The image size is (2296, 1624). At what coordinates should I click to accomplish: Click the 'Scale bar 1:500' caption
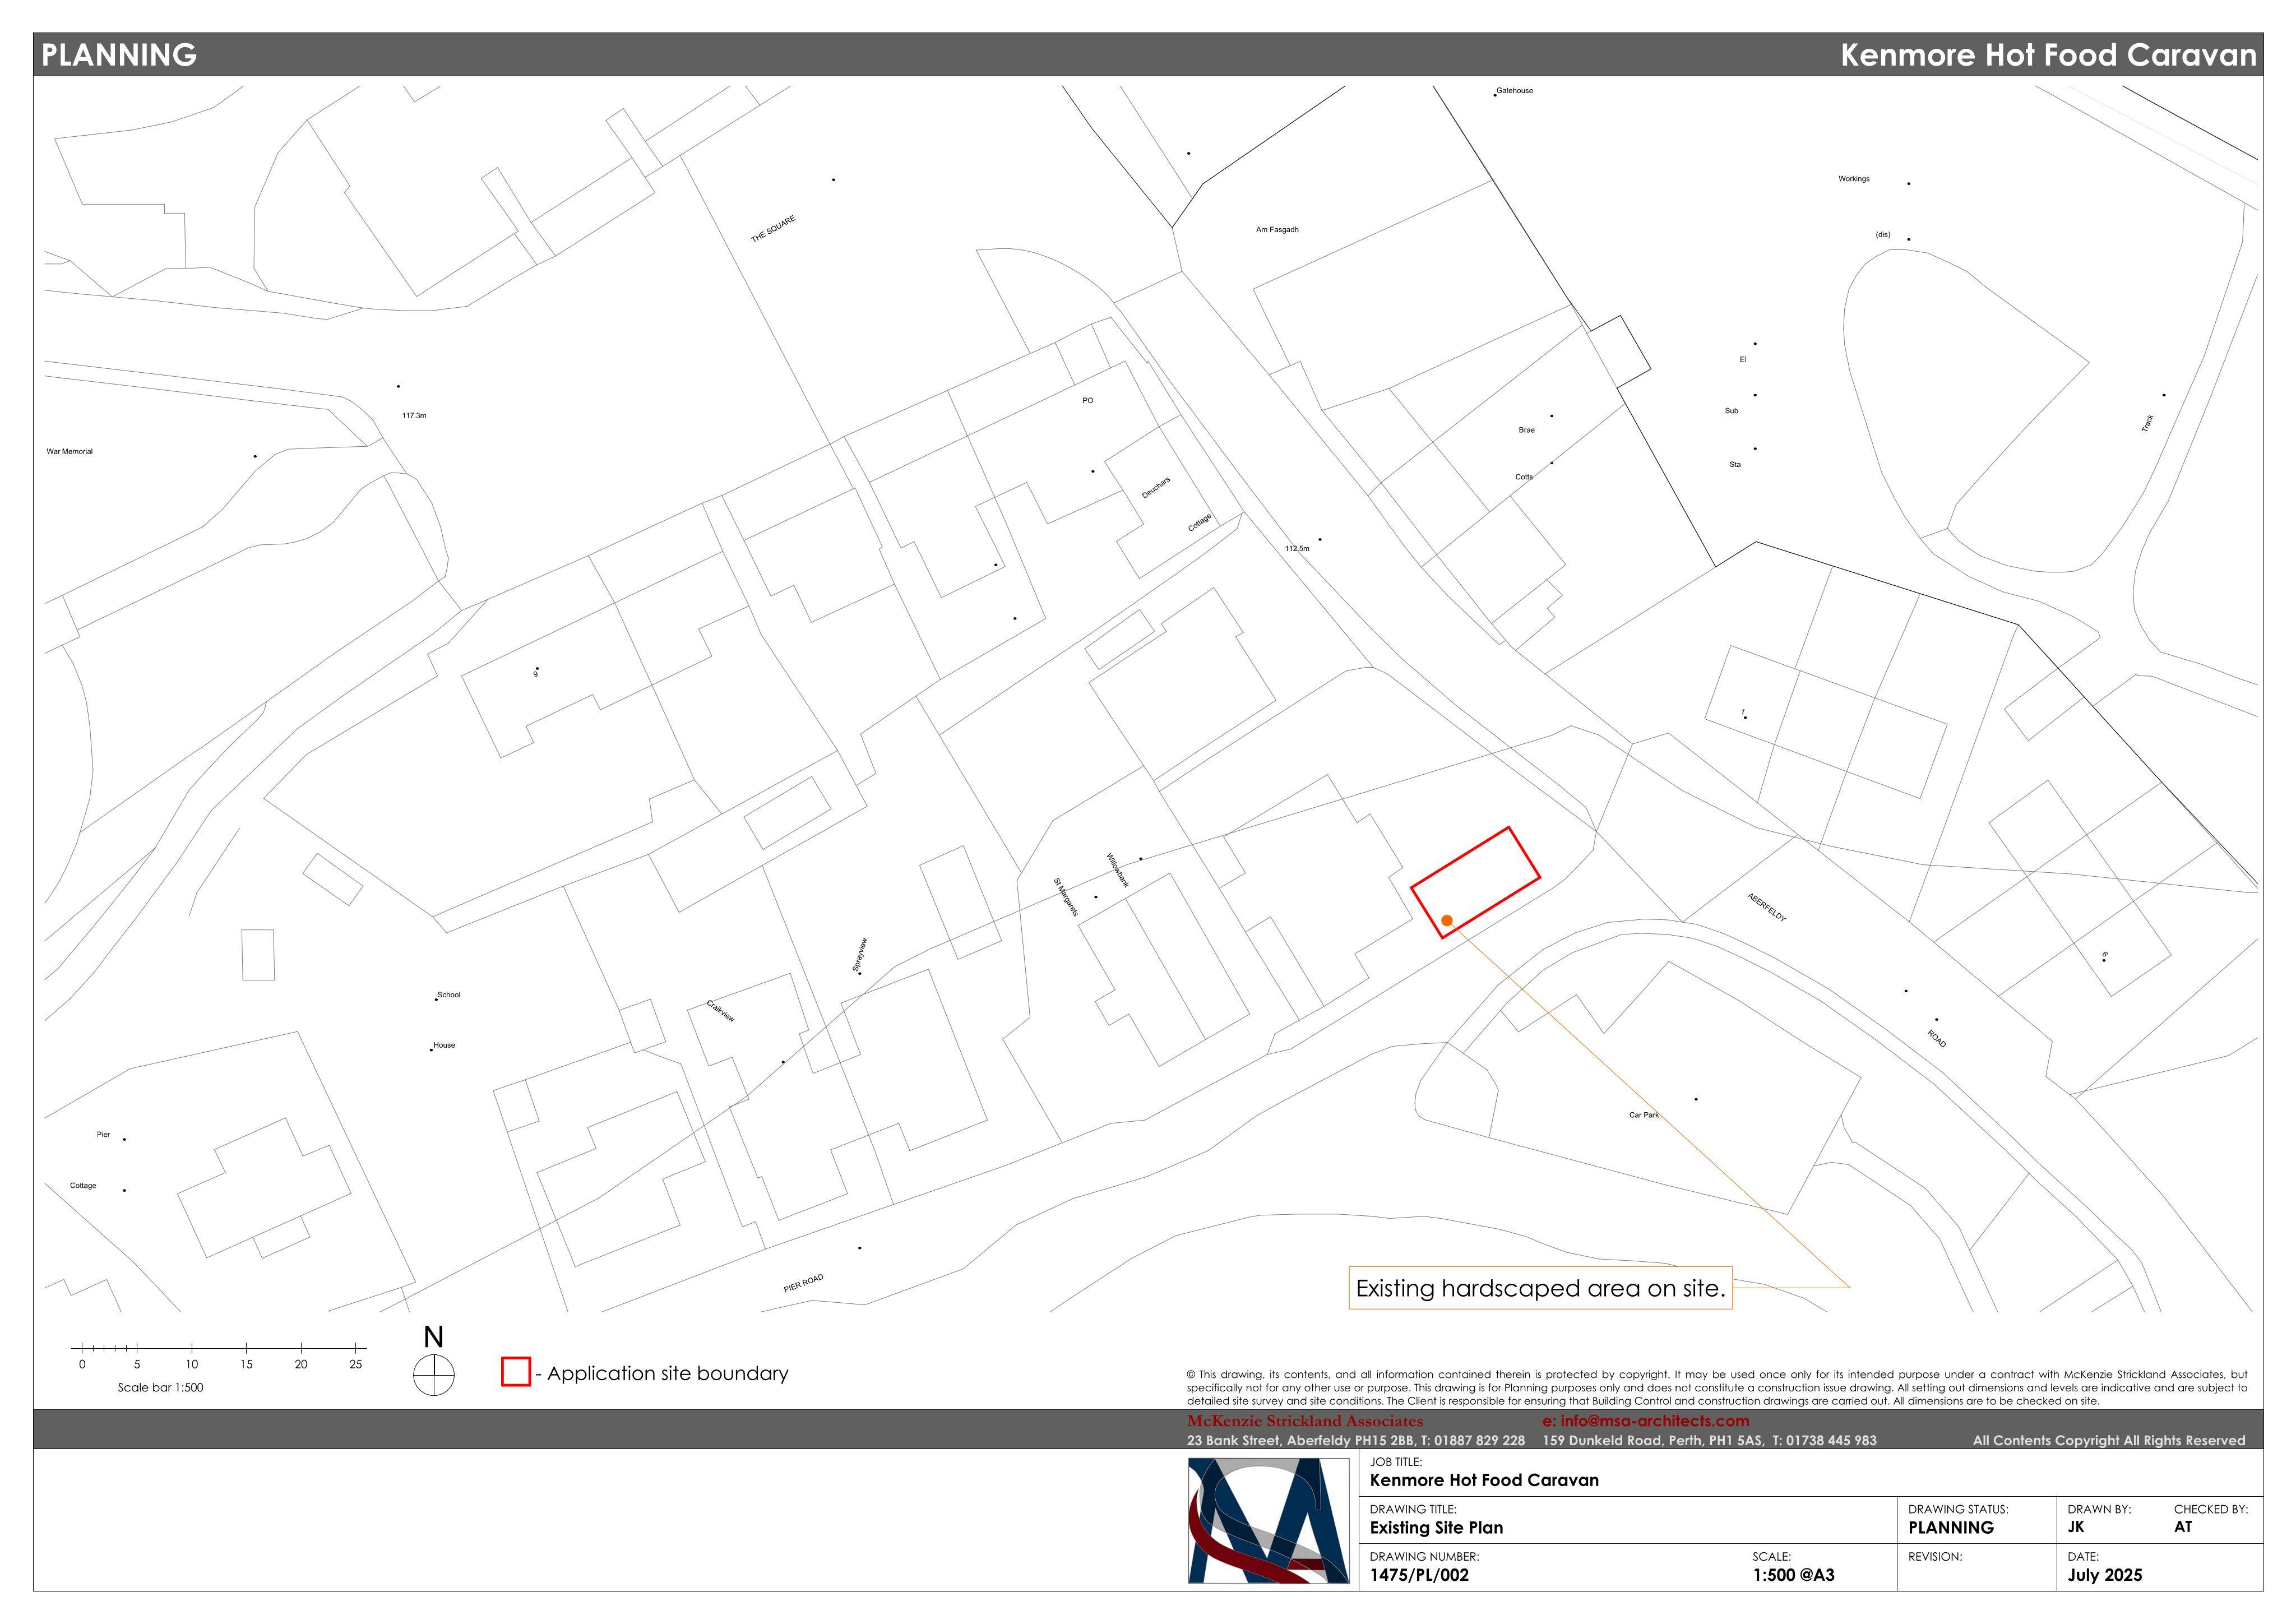click(160, 1388)
